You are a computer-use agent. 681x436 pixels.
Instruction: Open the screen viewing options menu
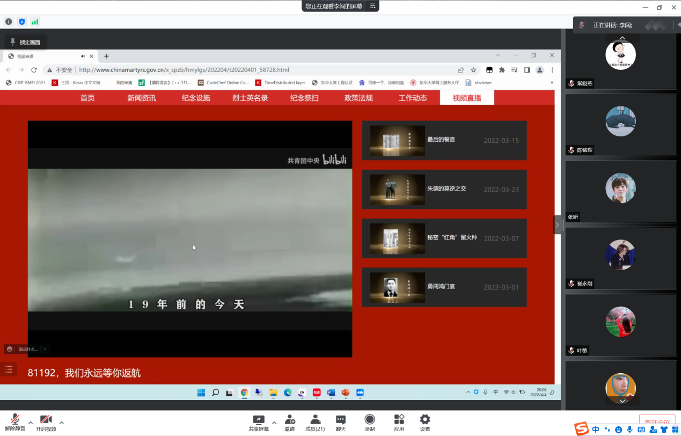click(x=373, y=6)
